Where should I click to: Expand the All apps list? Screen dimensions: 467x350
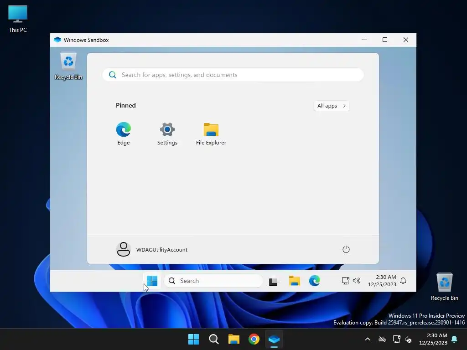pos(332,106)
